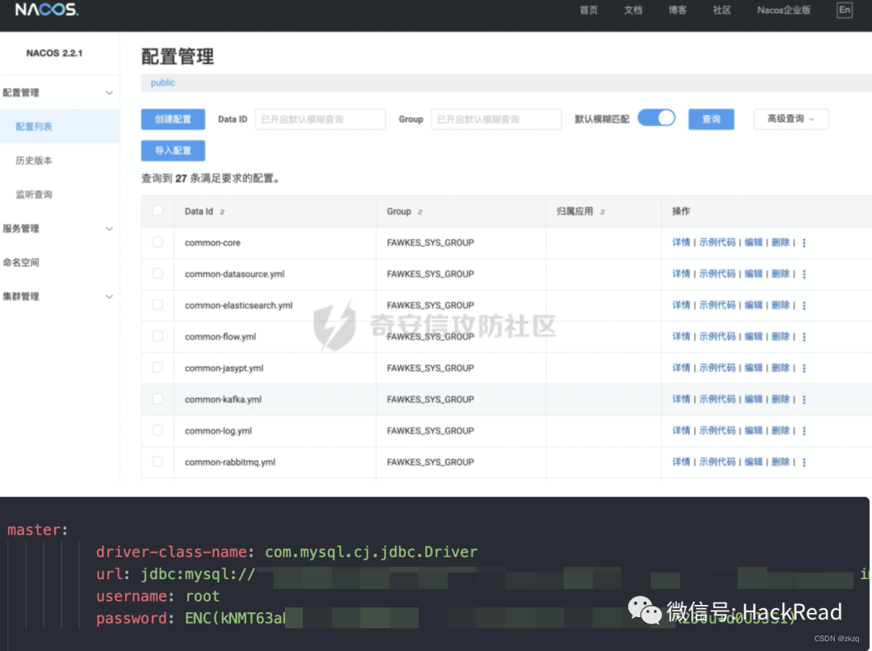872x651 pixels.
Task: Check the common-jasypt.yml row checkbox
Action: coord(157,367)
